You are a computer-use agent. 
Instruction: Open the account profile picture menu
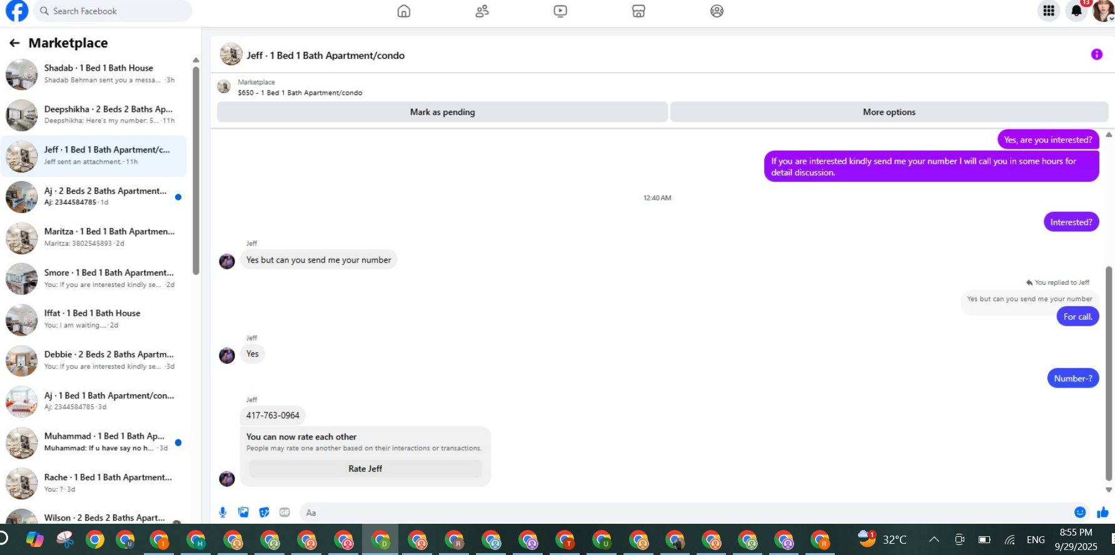tap(1103, 11)
